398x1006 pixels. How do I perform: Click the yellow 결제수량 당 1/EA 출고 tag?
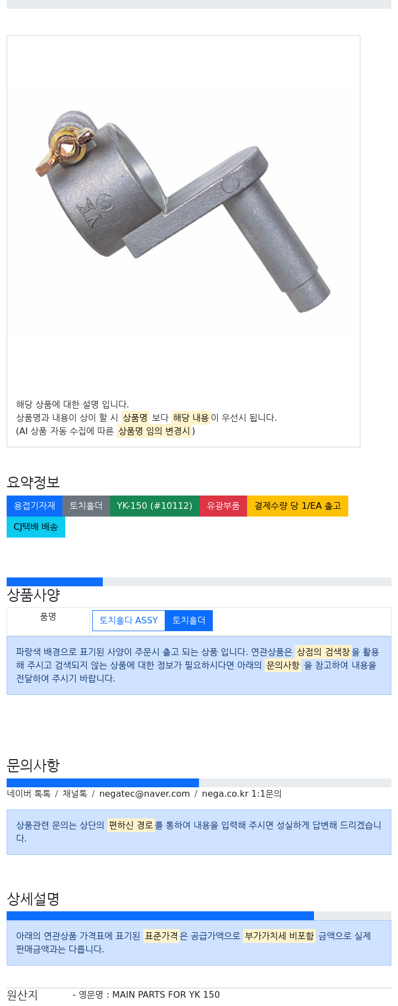click(x=297, y=506)
